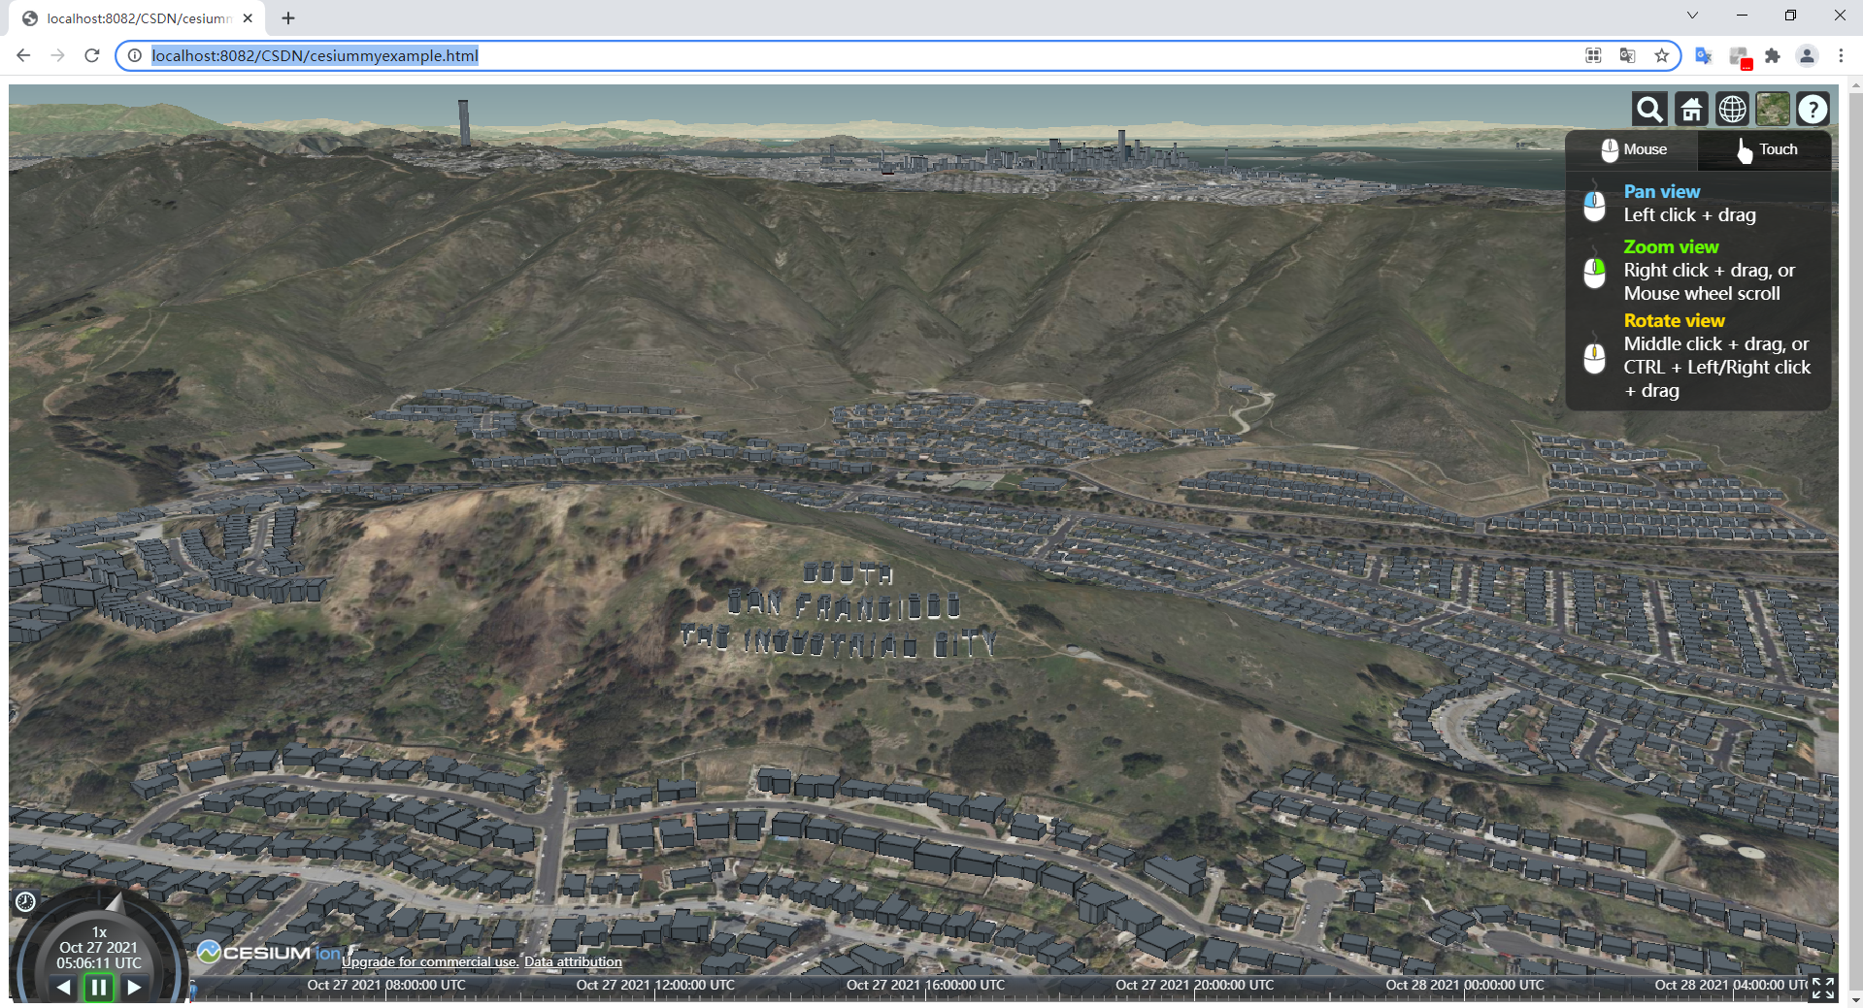Play the animation forward
This screenshot has height=1008, width=1863.
pos(135,988)
